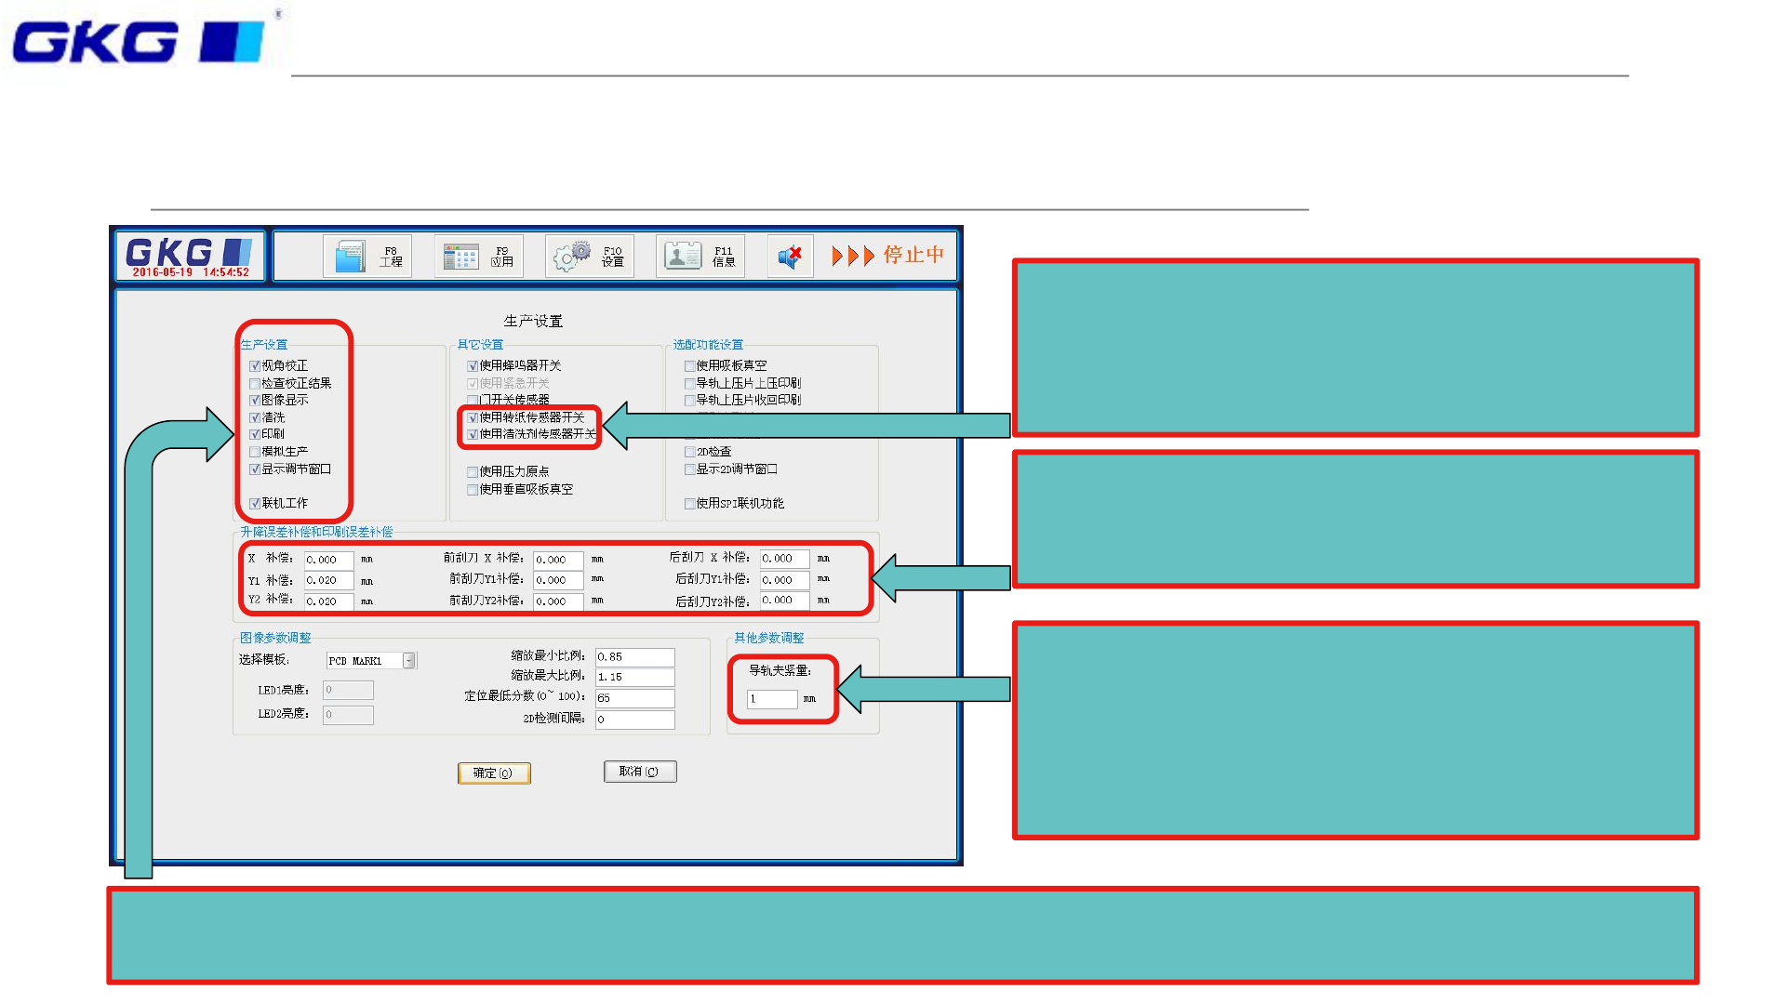
Task: Enable 使用SPI联机功能 checkbox
Action: tap(690, 504)
